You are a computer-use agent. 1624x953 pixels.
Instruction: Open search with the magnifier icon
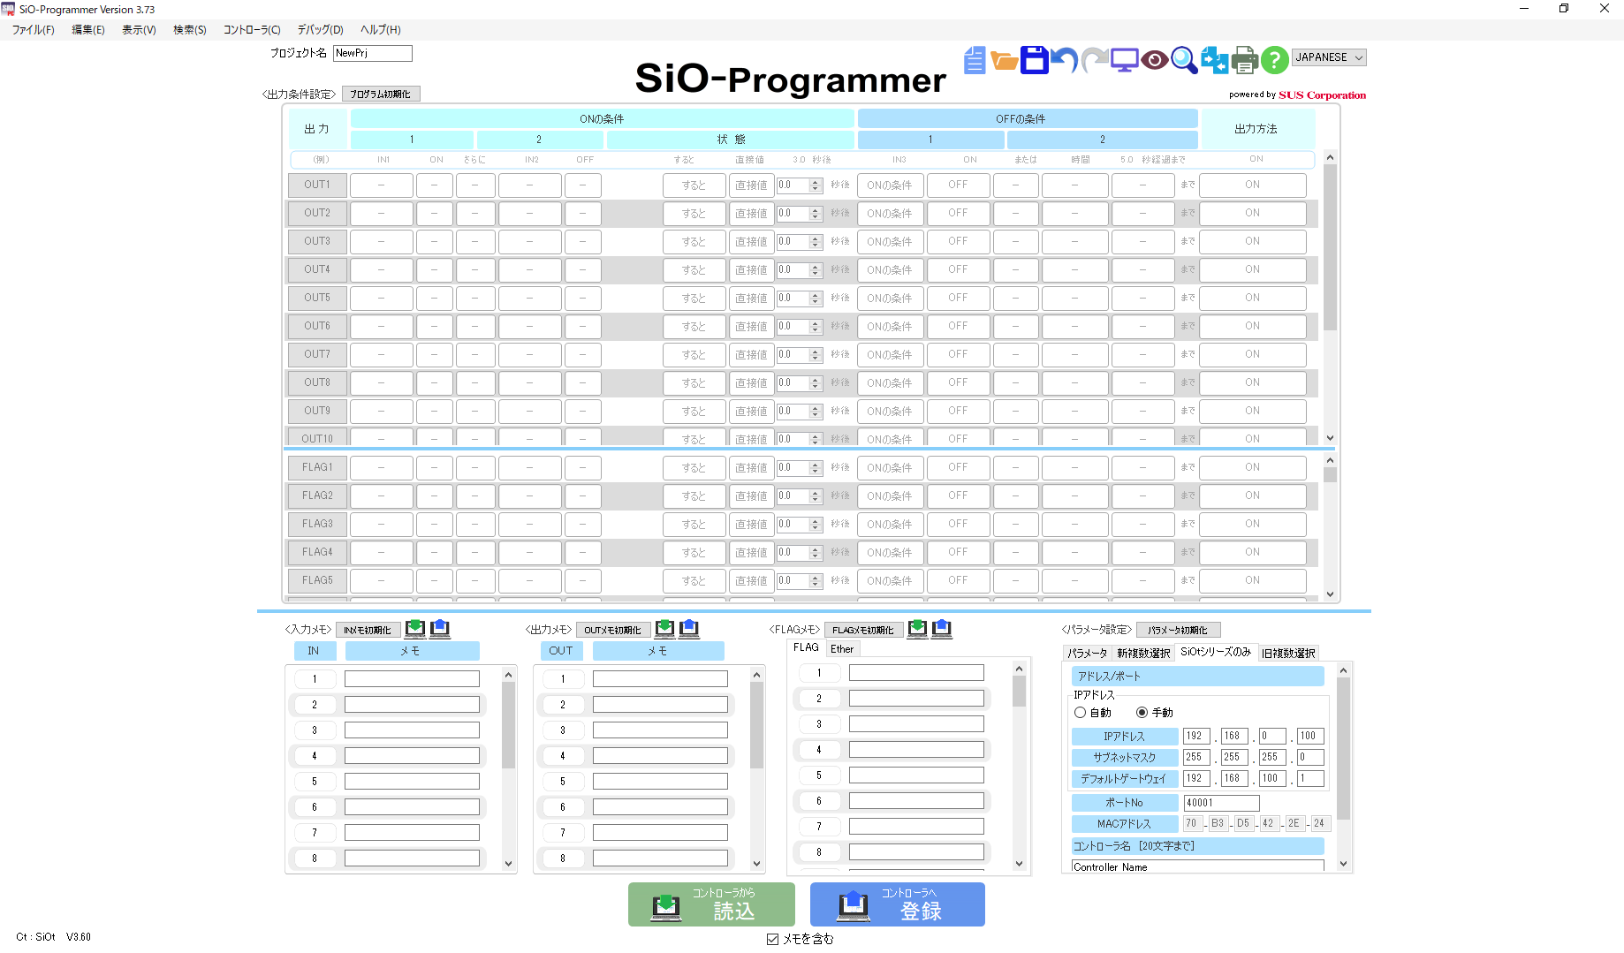click(1184, 60)
